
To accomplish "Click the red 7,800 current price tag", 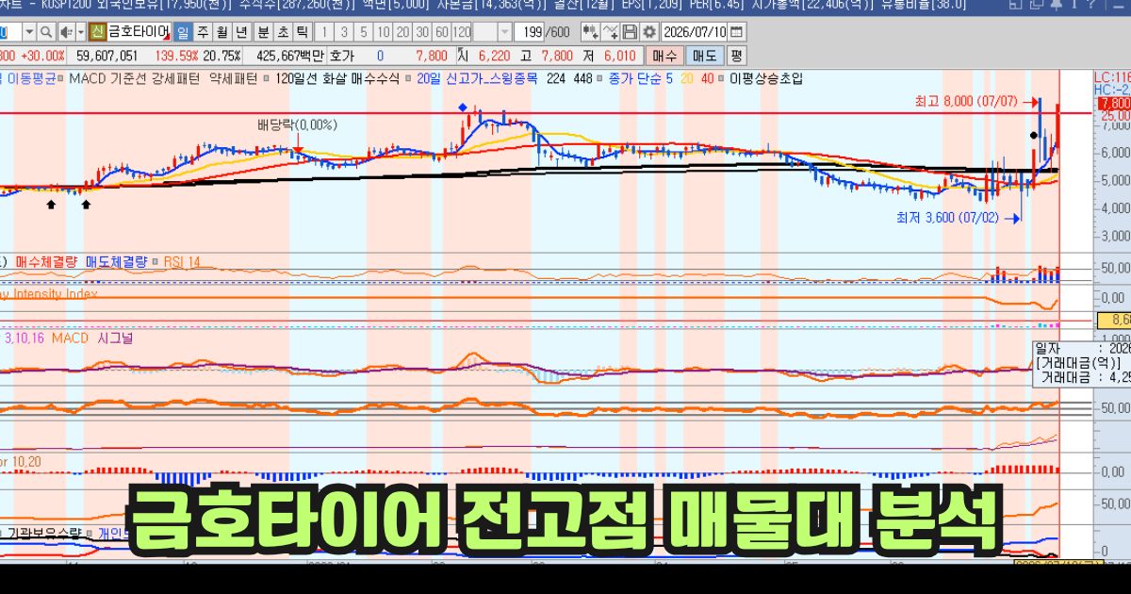I will coord(1113,102).
